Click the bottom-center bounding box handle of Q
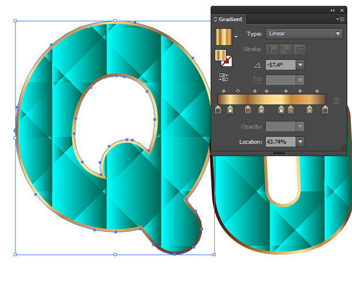Screen dimensions: 352x287 [x=115, y=255]
